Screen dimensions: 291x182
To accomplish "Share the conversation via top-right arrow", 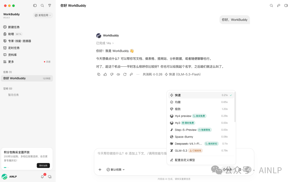I will pyautogui.click(x=279, y=6).
